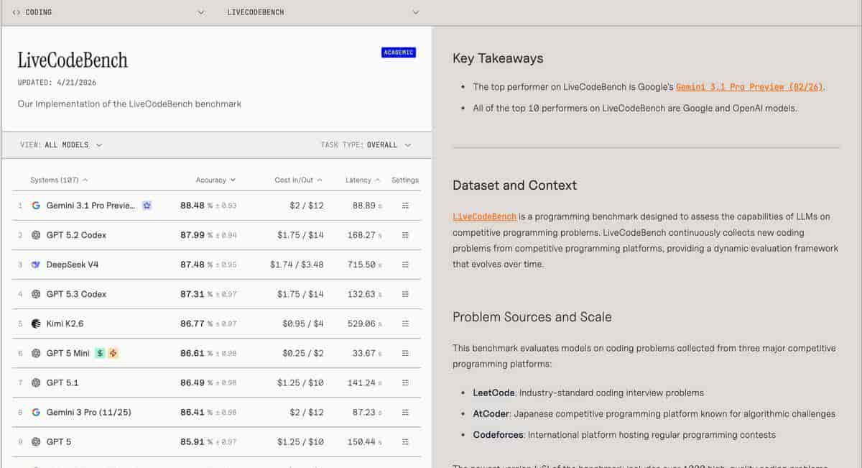This screenshot has height=468, width=862.
Task: Open settings icon for GPT 5 Mini row
Action: tap(405, 353)
